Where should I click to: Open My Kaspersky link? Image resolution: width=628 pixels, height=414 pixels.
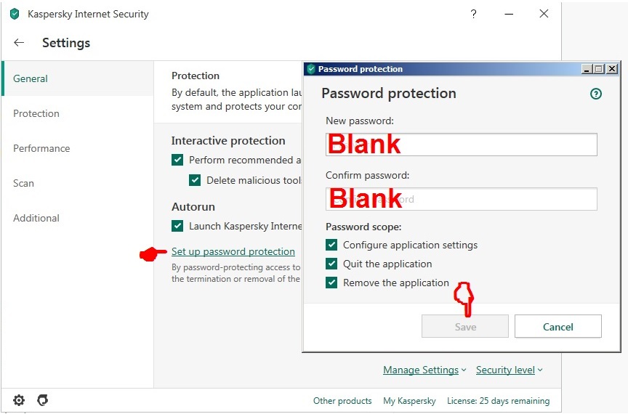pos(409,401)
